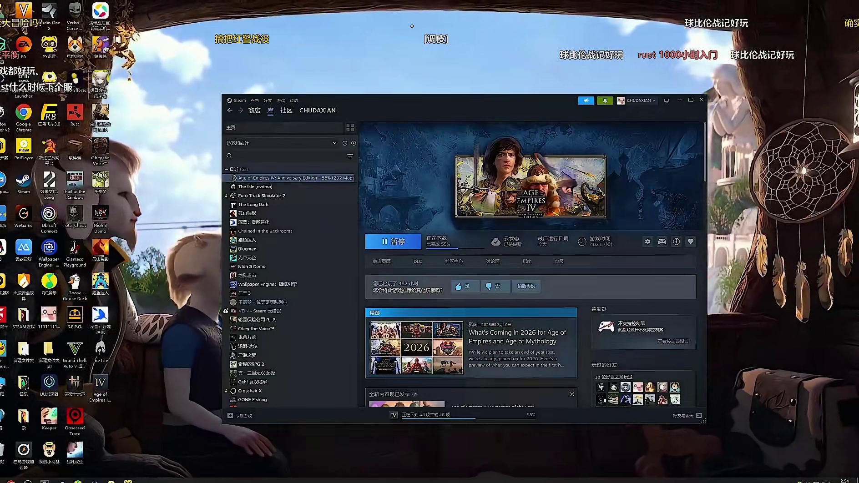Image resolution: width=859 pixels, height=483 pixels.
Task: Open What's Coming in 2026 news article
Action: tap(517, 337)
